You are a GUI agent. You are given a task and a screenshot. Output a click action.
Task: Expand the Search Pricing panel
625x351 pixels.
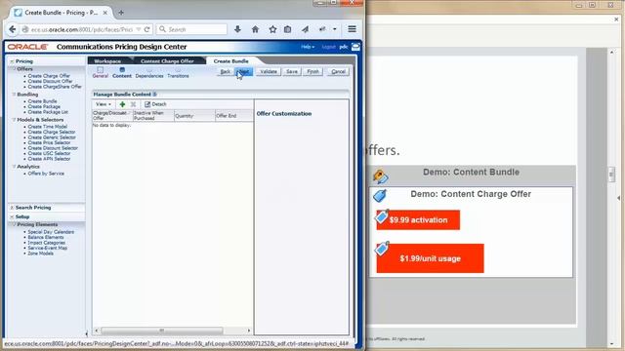(12, 208)
